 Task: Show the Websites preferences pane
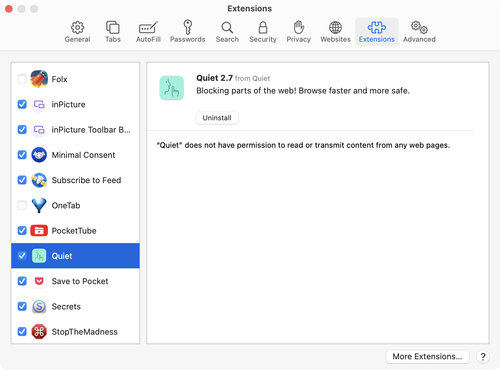pyautogui.click(x=335, y=32)
